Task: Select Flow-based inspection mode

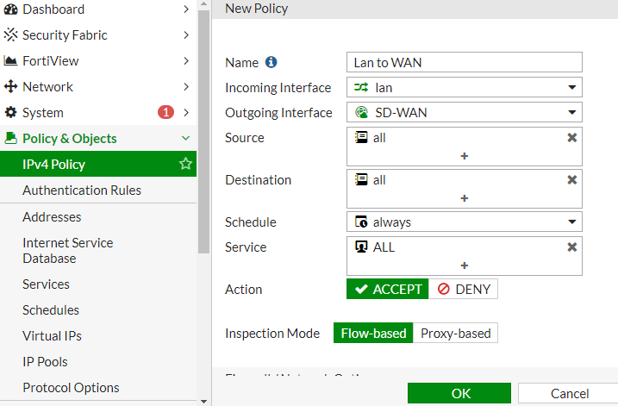Action: (373, 333)
